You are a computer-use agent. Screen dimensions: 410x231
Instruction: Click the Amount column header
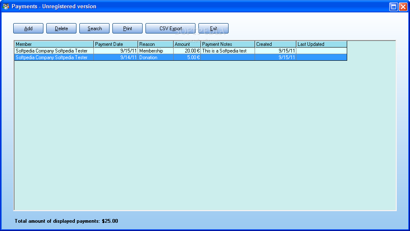pyautogui.click(x=187, y=44)
